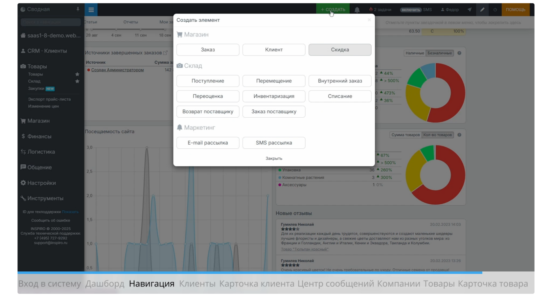Image resolution: width=552 pixels, height=297 pixels.
Task: Open the Отчеты tab
Action: point(131,22)
